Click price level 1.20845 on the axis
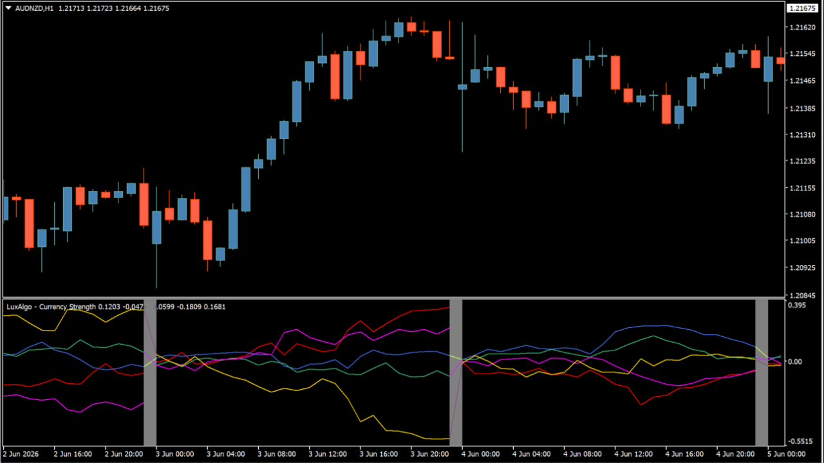The image size is (824, 463). (803, 295)
